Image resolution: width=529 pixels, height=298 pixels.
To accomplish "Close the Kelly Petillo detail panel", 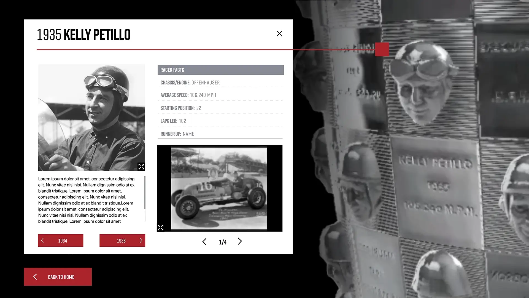I will click(x=279, y=34).
